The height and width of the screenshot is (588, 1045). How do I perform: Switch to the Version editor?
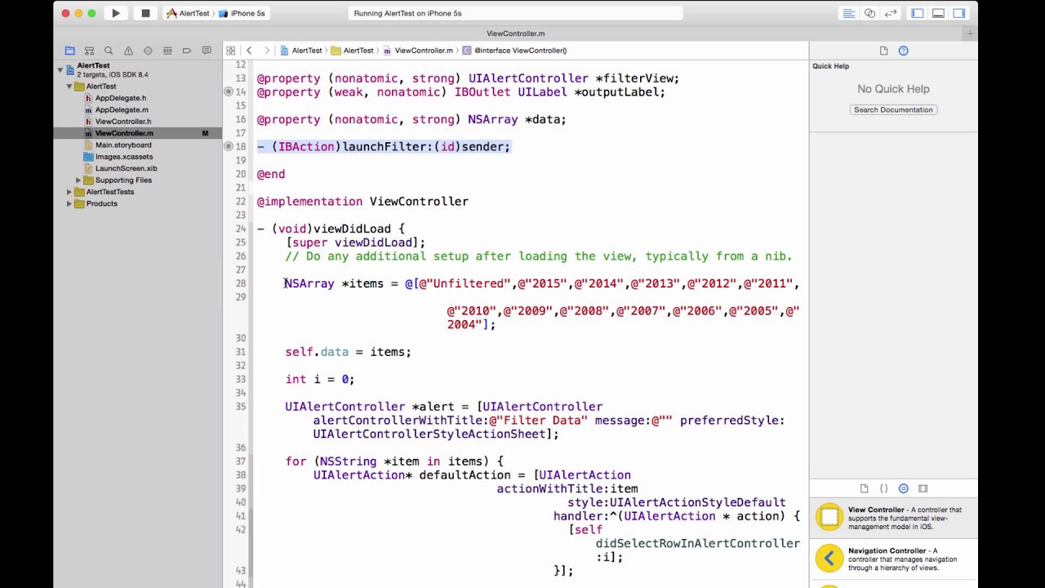click(x=891, y=13)
